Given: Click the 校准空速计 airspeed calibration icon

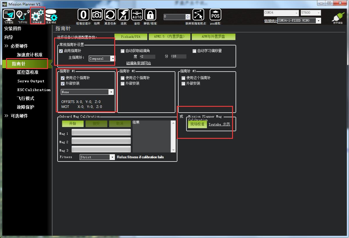Looking at the screenshot, I should point(83,14).
